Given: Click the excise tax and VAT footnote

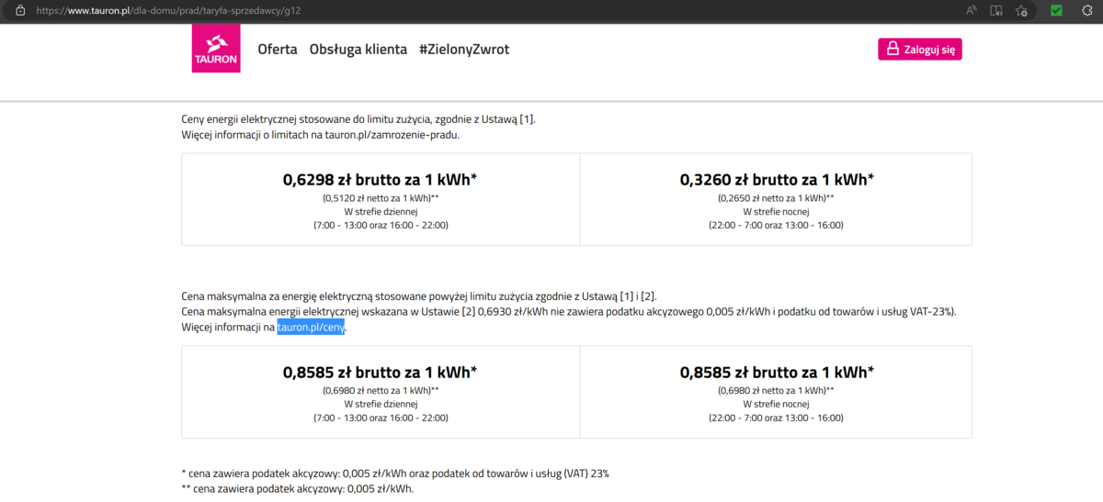Looking at the screenshot, I should (x=395, y=474).
